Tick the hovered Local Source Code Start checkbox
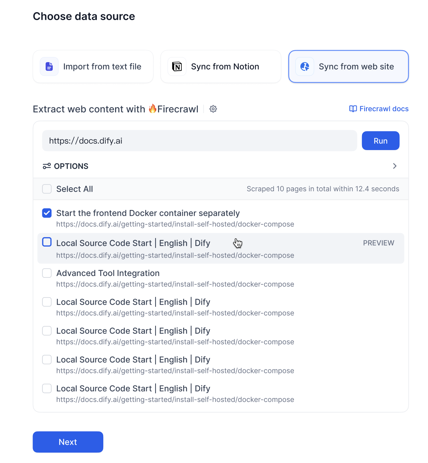Screen dimensions: 428x463 pyautogui.click(x=47, y=242)
